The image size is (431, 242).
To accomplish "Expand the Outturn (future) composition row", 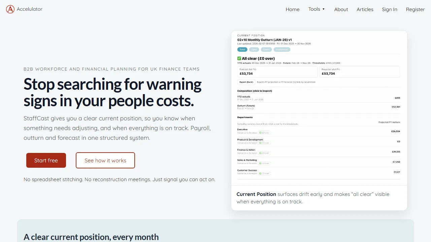I will [318, 107].
